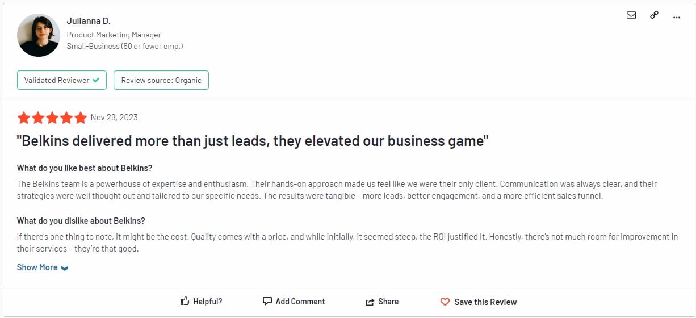Open Julianna D.'s profile photo

point(39,35)
